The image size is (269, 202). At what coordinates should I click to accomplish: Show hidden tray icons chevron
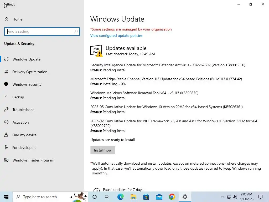click(x=222, y=197)
